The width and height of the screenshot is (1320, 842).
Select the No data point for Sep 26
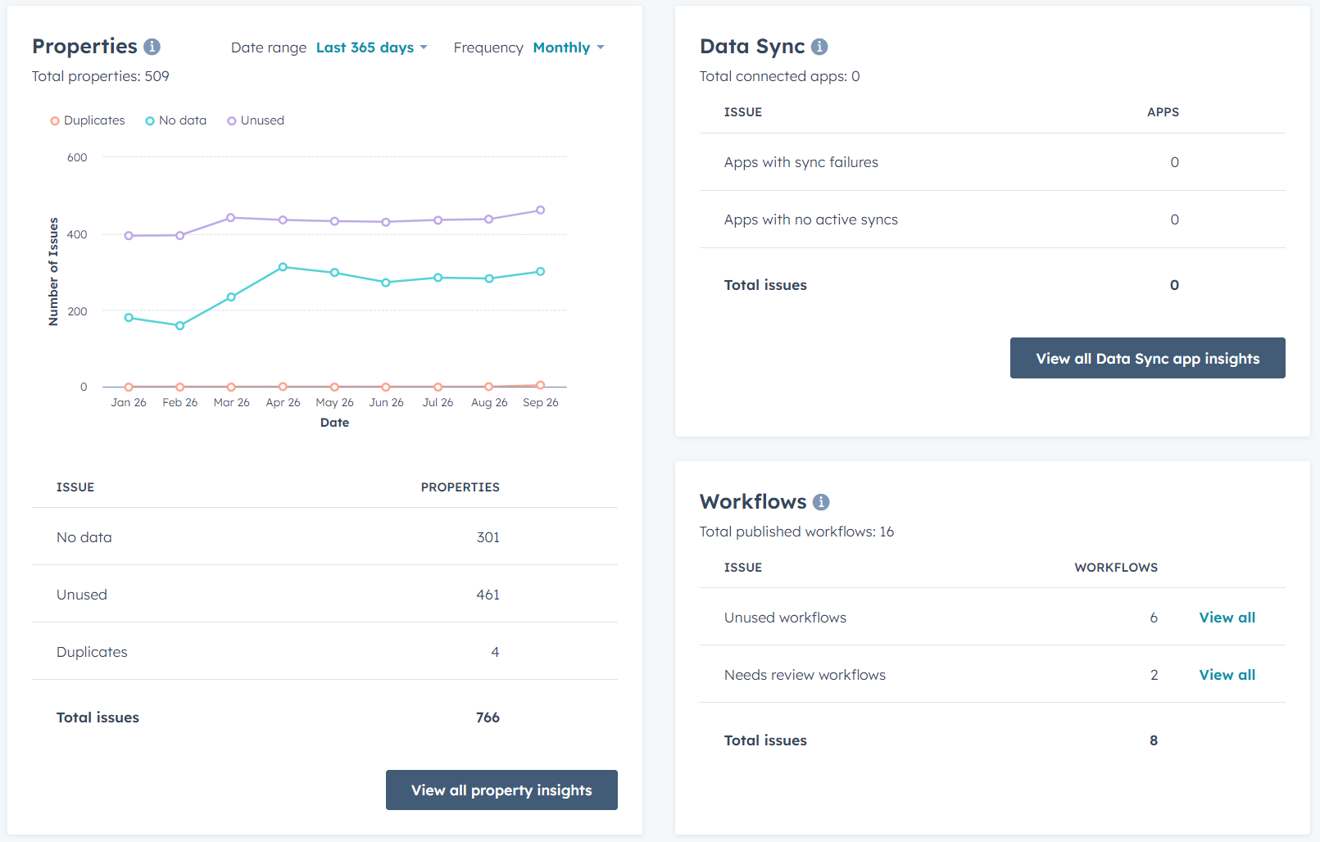point(540,272)
